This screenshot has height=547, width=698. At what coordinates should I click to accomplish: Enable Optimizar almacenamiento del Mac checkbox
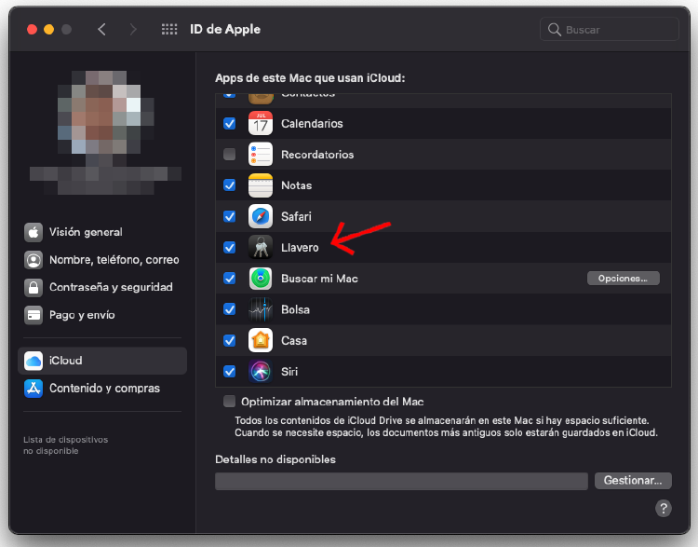(x=229, y=402)
